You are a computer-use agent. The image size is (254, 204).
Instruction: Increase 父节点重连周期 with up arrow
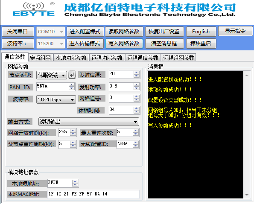pos(73,142)
